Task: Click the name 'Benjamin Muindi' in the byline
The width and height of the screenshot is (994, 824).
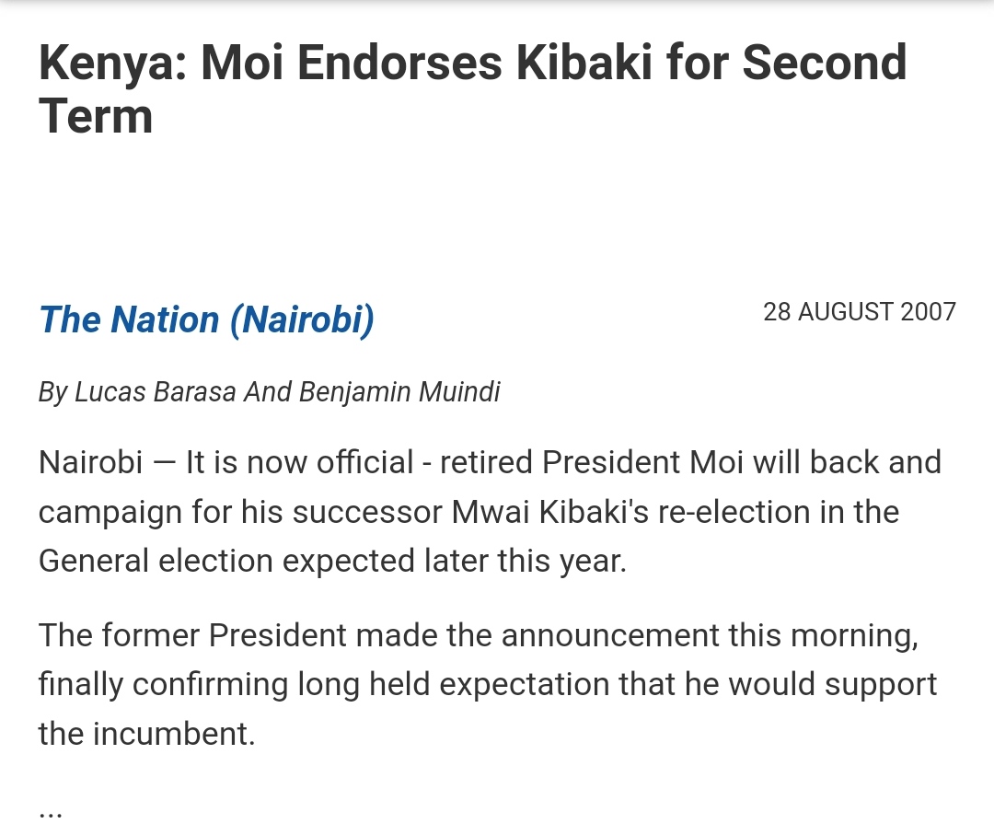Action: click(399, 392)
